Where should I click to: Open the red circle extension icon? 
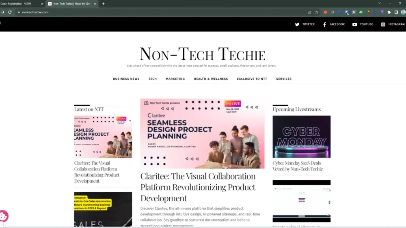click(x=326, y=12)
